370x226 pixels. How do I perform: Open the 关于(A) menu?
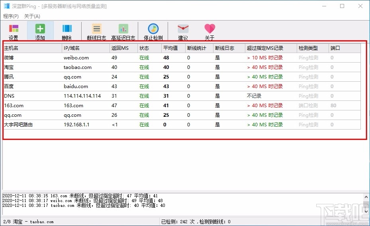(32, 16)
